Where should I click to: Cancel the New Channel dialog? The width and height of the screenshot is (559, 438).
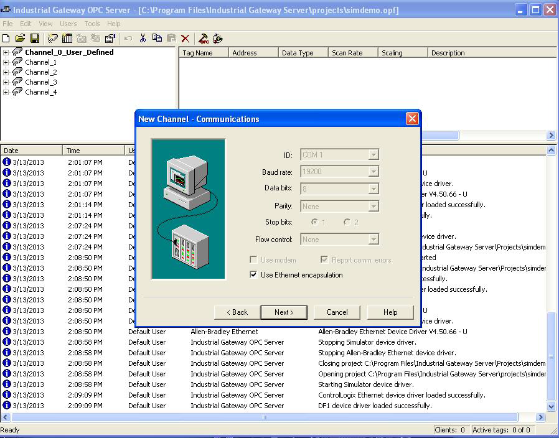(x=337, y=312)
